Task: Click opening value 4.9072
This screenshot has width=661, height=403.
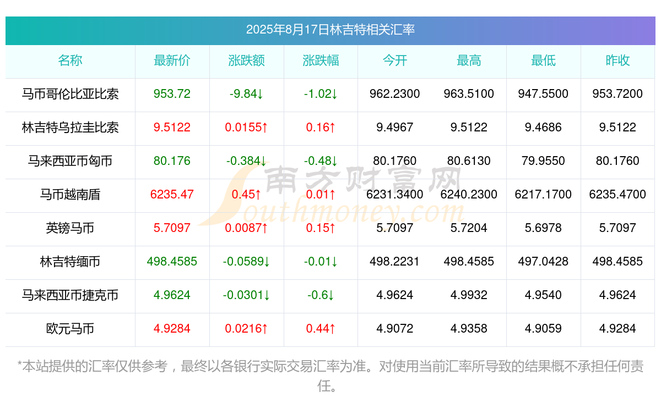Action: pos(395,329)
